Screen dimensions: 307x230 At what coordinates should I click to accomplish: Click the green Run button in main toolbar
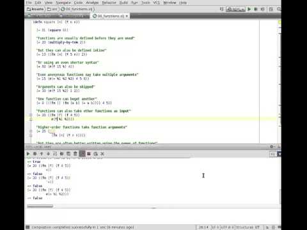(249, 9)
